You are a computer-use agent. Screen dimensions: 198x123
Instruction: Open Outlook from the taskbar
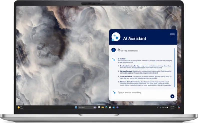114,107
